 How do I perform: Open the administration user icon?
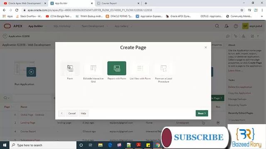pos(226,26)
